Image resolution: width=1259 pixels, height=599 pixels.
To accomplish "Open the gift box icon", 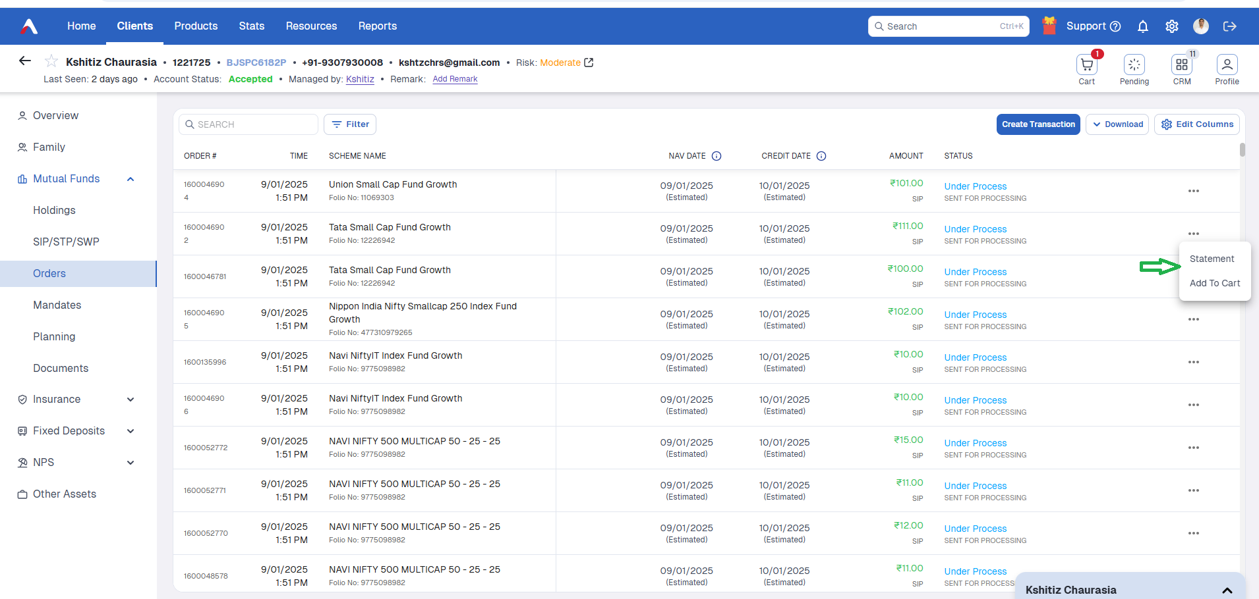I will click(1049, 26).
